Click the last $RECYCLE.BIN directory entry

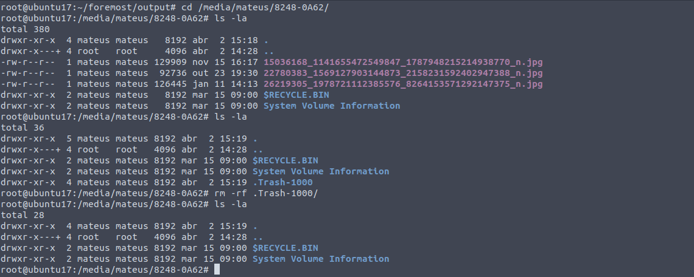click(285, 248)
